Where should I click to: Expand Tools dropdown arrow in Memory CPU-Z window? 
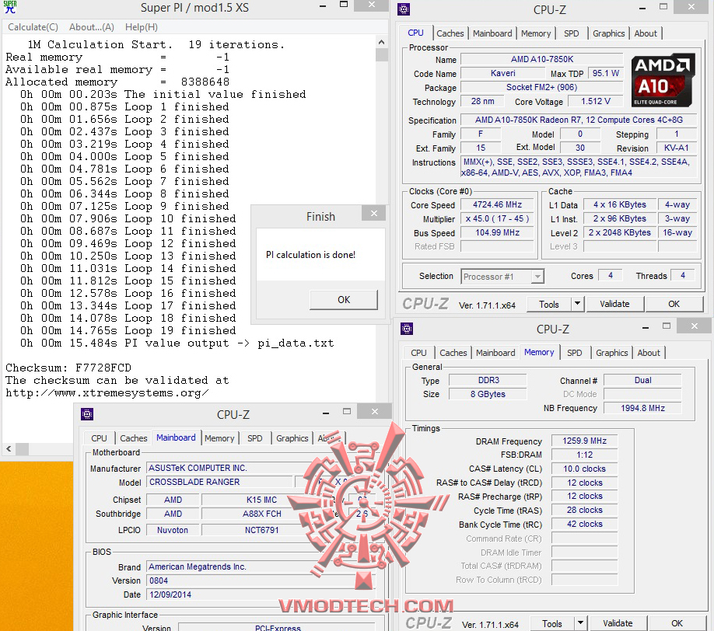coord(580,623)
